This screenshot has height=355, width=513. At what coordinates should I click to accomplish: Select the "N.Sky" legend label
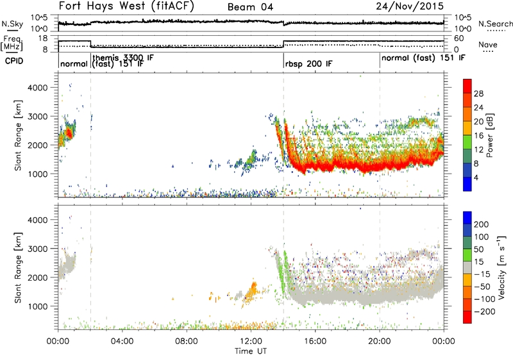(x=12, y=24)
